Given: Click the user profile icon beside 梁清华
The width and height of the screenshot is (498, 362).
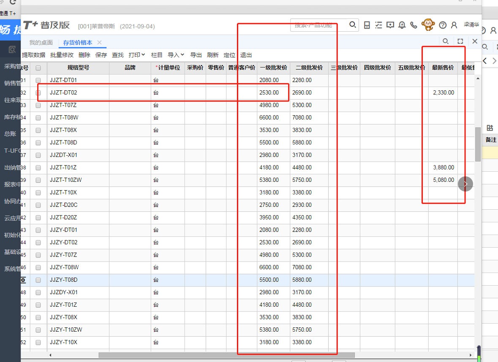Looking at the screenshot, I should point(454,25).
